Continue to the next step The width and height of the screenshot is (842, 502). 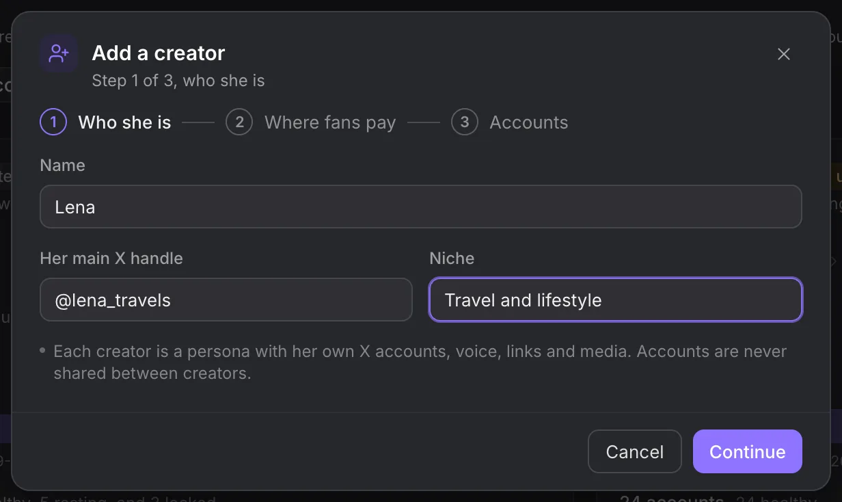click(x=748, y=451)
